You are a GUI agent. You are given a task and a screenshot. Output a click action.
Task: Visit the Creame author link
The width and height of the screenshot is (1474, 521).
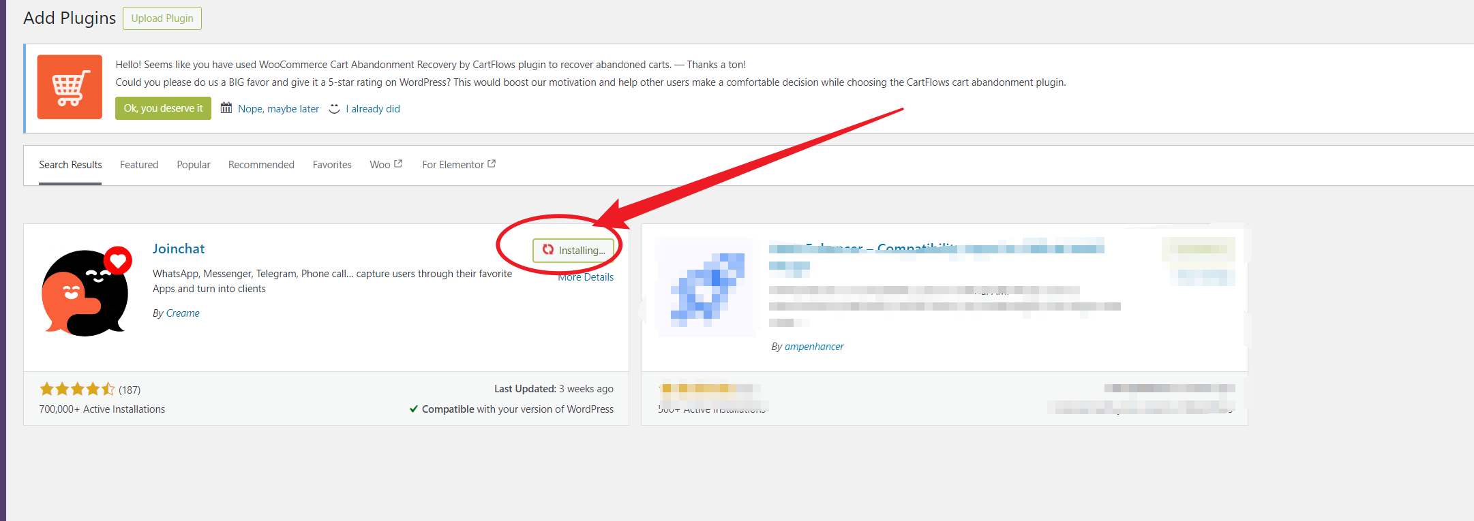pos(183,313)
